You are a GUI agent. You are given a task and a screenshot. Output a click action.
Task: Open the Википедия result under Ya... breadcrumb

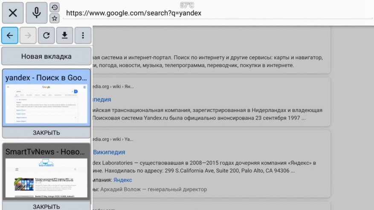[109, 152]
